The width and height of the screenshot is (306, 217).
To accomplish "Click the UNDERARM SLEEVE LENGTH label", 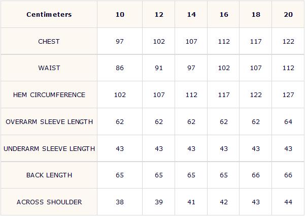I will click(49, 148).
